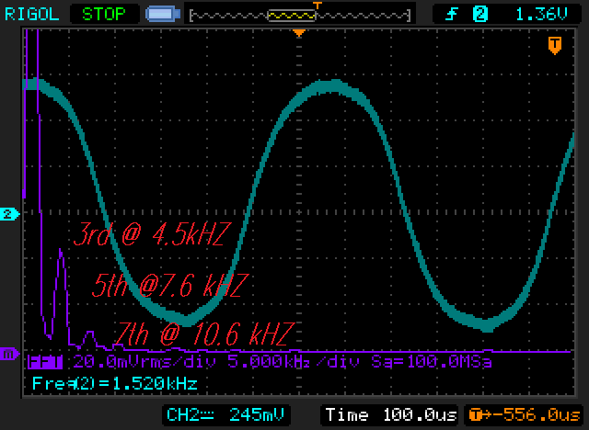Click the rising edge trigger icon

click(x=452, y=15)
